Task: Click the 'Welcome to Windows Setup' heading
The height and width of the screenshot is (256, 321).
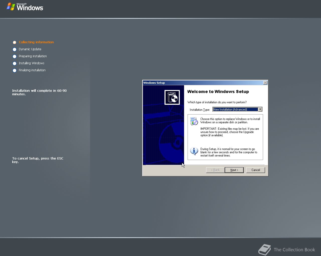Action: pyautogui.click(x=218, y=91)
